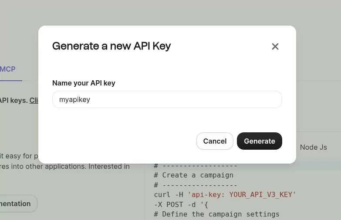The width and height of the screenshot is (341, 220).
Task: Click the API key name input field
Action: click(167, 99)
